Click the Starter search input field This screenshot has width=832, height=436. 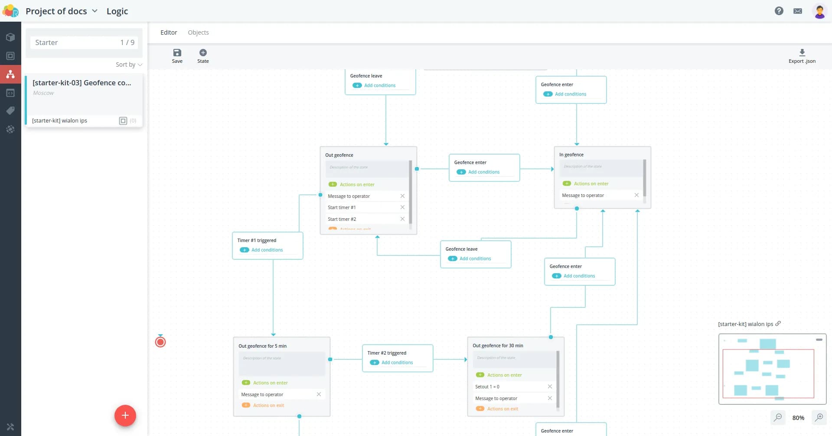(x=76, y=42)
